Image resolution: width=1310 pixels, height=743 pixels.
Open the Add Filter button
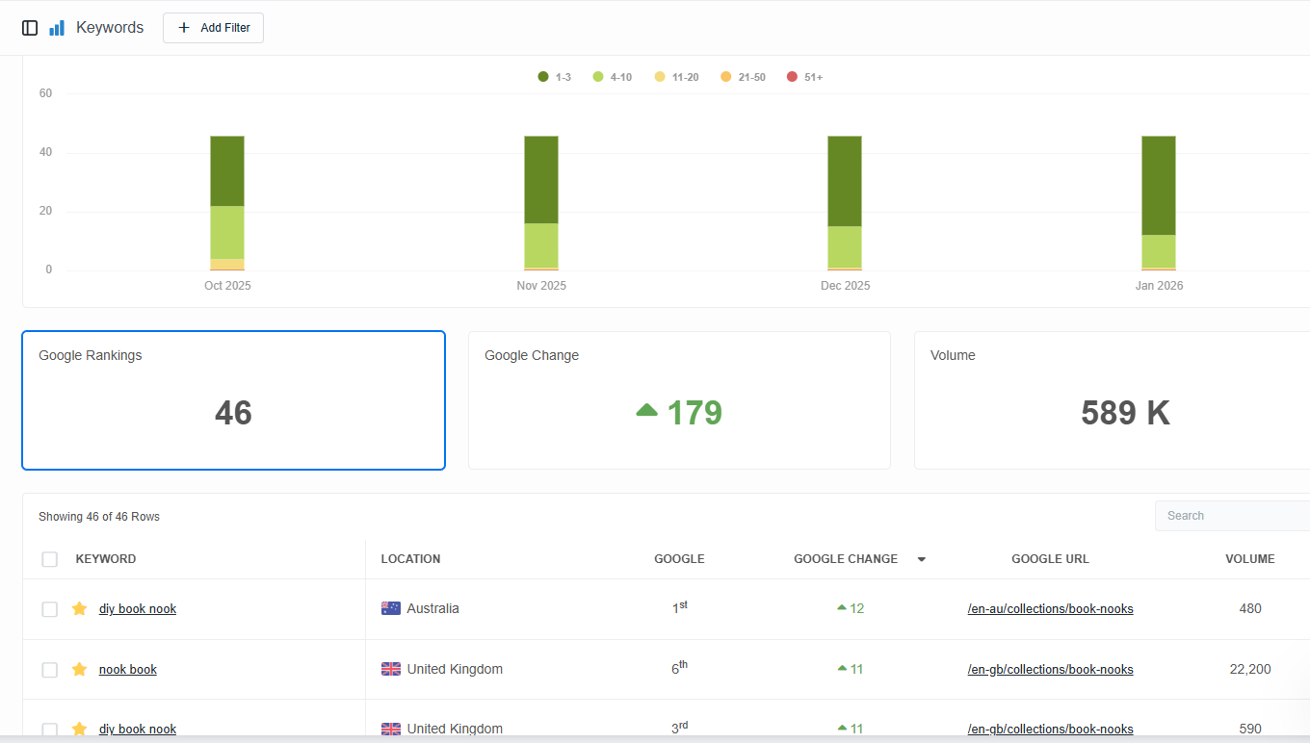[213, 28]
